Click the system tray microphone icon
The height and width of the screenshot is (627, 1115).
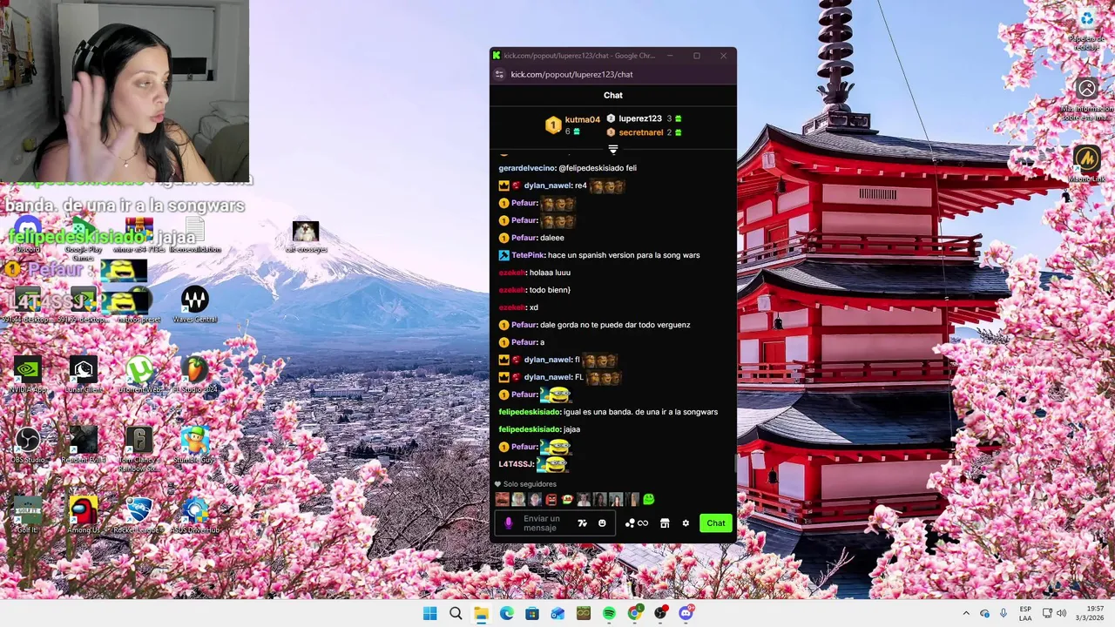[x=1003, y=614]
